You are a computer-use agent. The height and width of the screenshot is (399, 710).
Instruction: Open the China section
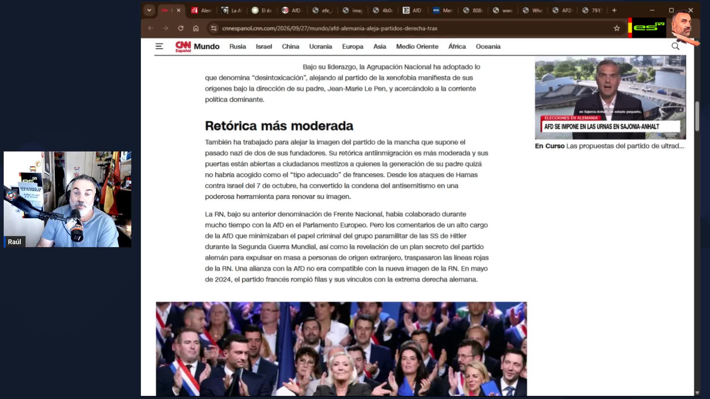(x=290, y=47)
